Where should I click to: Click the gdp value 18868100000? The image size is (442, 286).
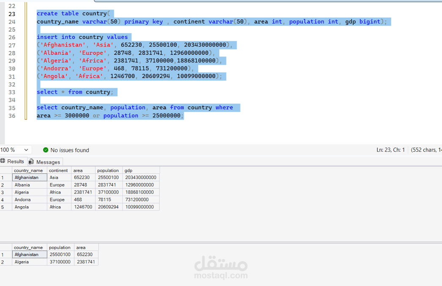click(x=141, y=192)
